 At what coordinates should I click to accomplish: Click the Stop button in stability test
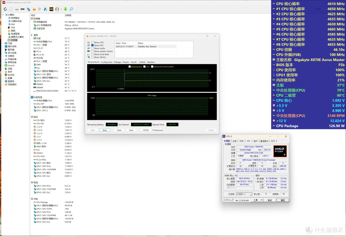tap(104, 130)
